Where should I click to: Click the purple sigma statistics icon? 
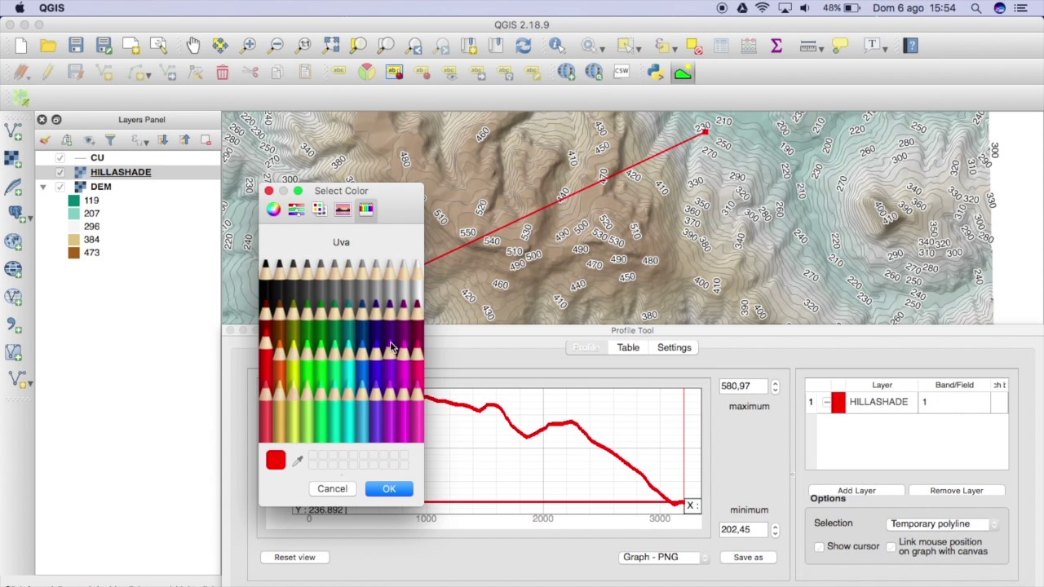776,46
